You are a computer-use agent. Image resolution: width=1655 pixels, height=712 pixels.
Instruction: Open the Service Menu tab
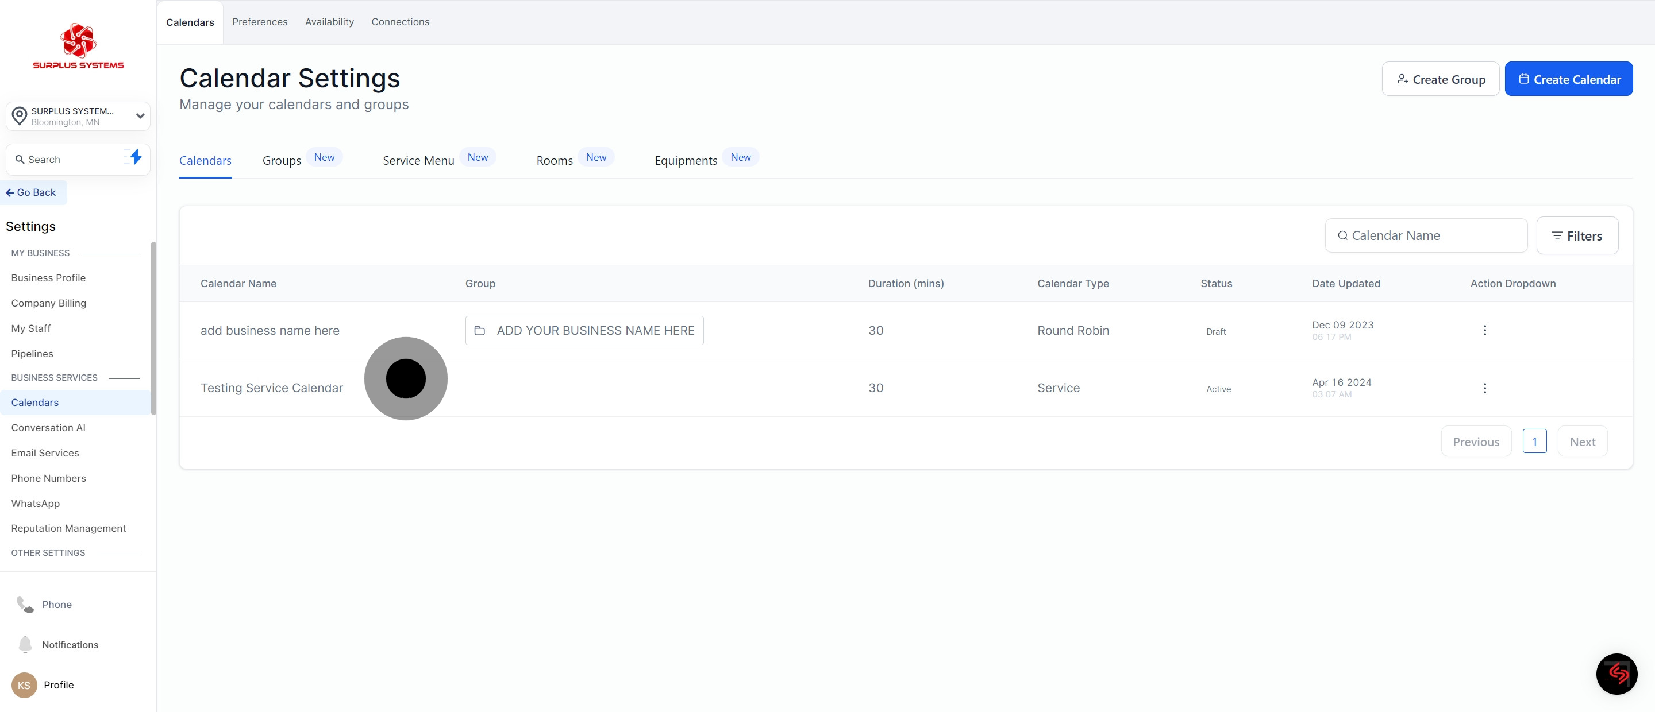pyautogui.click(x=418, y=161)
